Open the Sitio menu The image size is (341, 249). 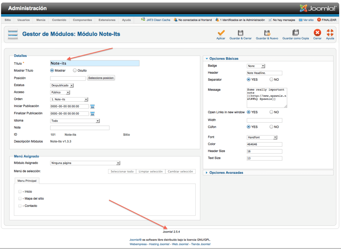click(x=8, y=20)
